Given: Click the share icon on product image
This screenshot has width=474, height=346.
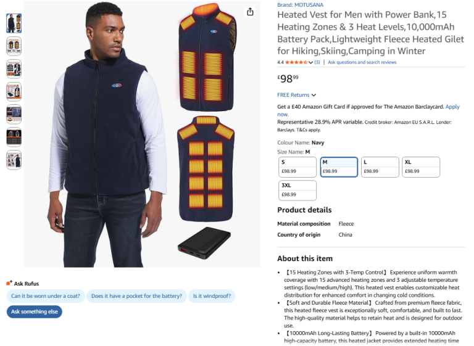Looking at the screenshot, I should coord(250,12).
